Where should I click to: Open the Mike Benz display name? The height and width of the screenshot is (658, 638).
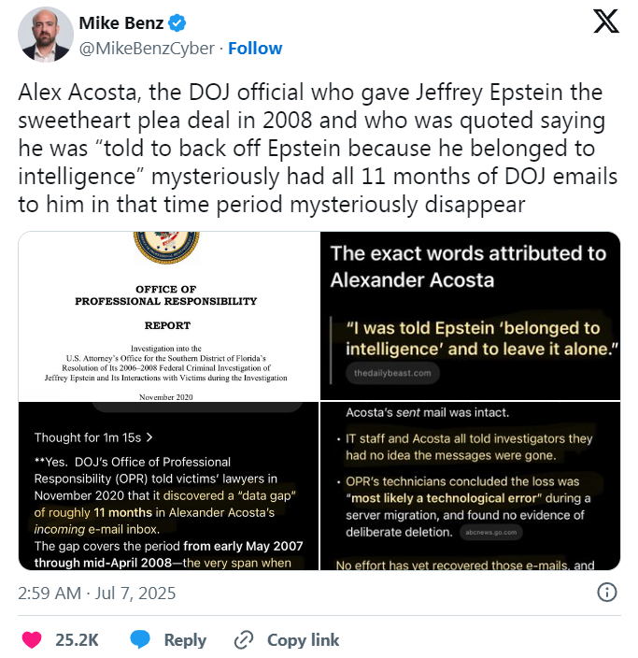(121, 23)
